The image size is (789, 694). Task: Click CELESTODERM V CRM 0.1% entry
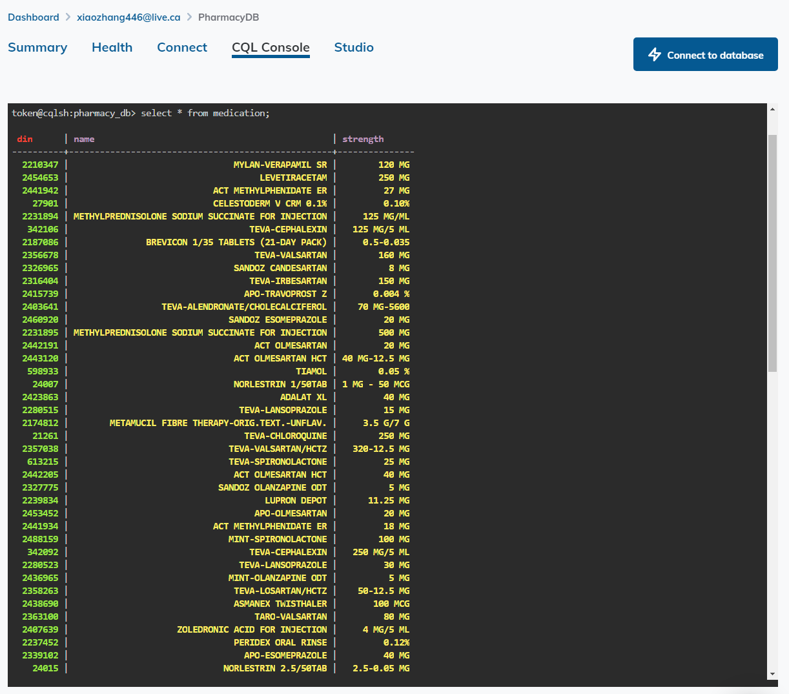[270, 203]
